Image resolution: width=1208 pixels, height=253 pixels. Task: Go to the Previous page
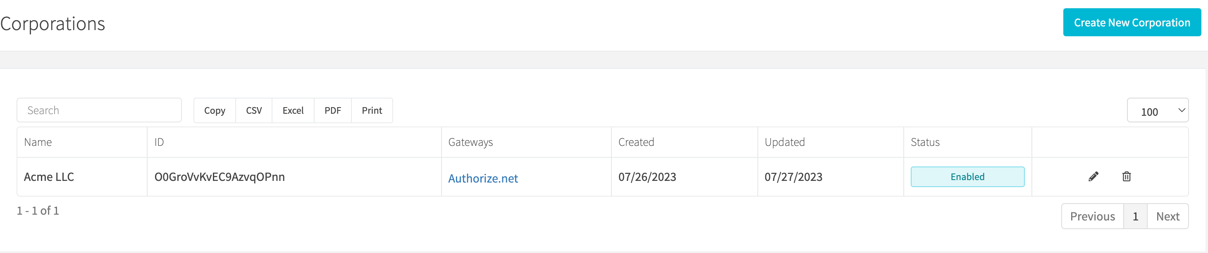[x=1092, y=216]
